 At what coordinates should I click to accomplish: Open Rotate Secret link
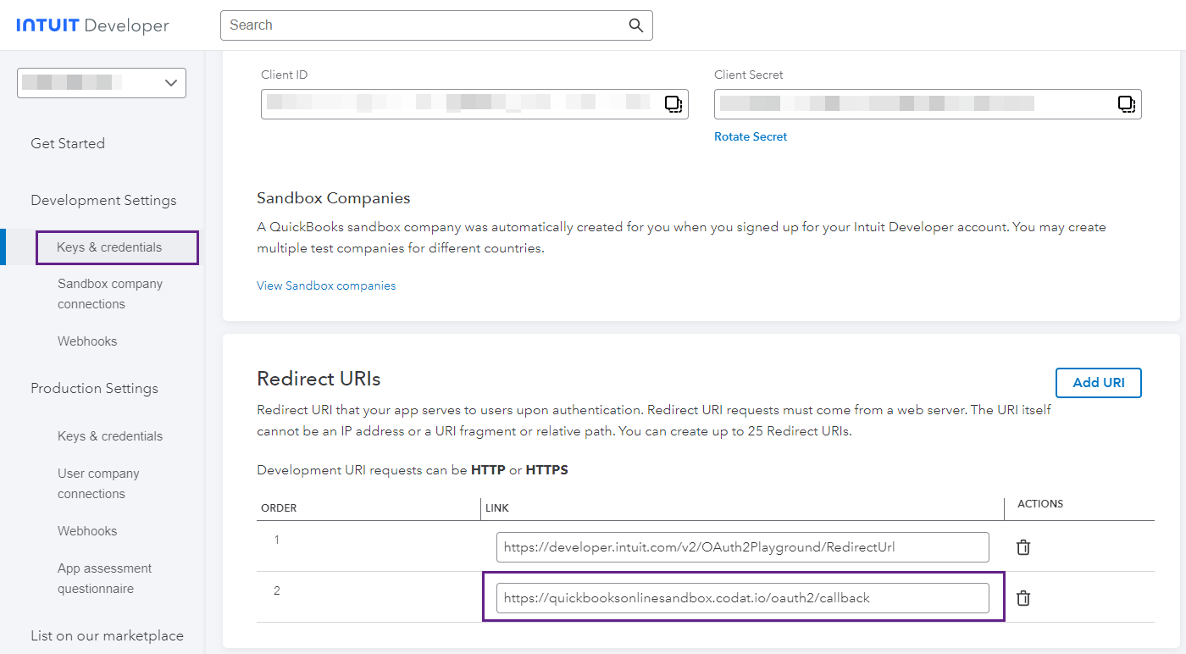click(750, 136)
